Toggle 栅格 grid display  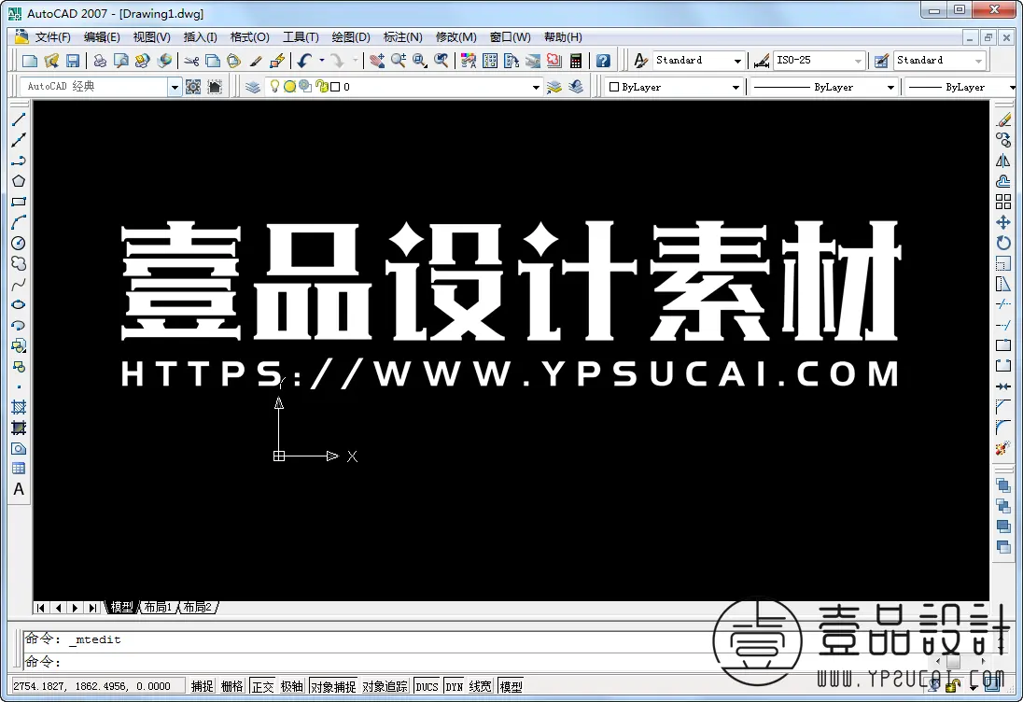(231, 686)
